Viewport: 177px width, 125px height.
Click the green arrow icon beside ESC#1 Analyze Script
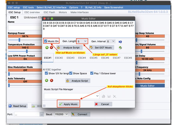[x=47, y=47]
